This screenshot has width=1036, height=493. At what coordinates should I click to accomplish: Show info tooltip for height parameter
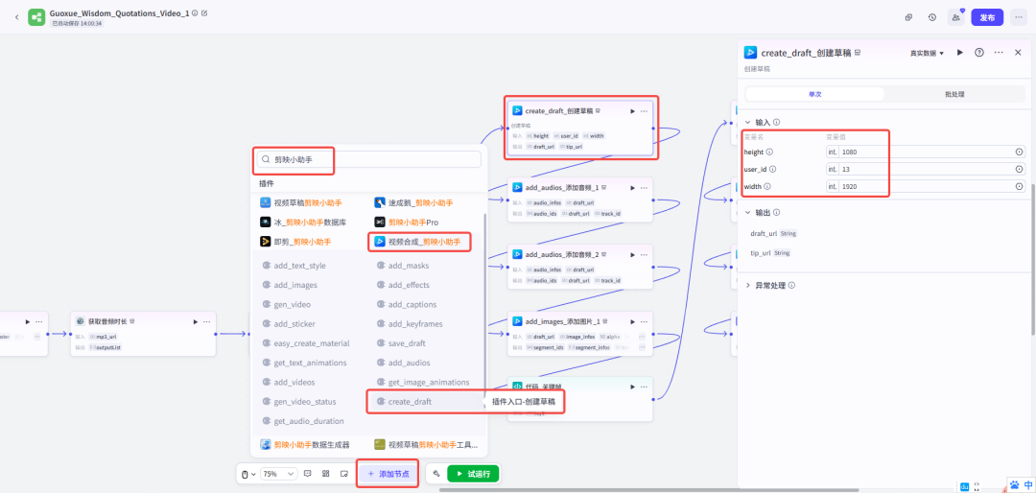coord(769,152)
